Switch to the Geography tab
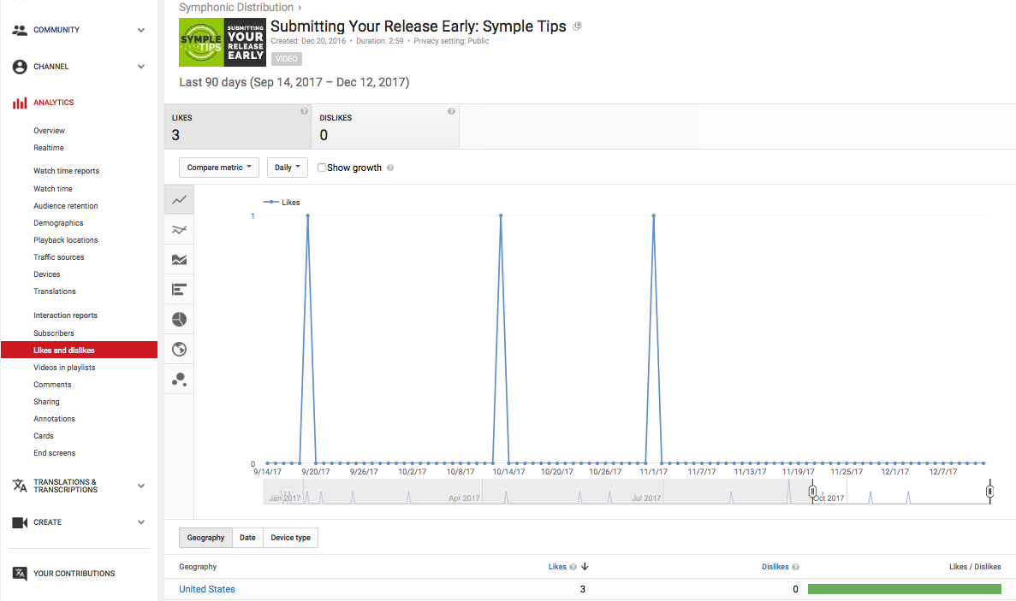This screenshot has height=601, width=1016. click(x=205, y=538)
